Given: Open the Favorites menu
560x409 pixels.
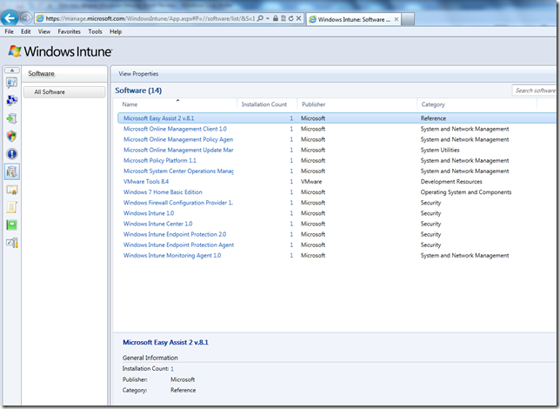Looking at the screenshot, I should (69, 31).
